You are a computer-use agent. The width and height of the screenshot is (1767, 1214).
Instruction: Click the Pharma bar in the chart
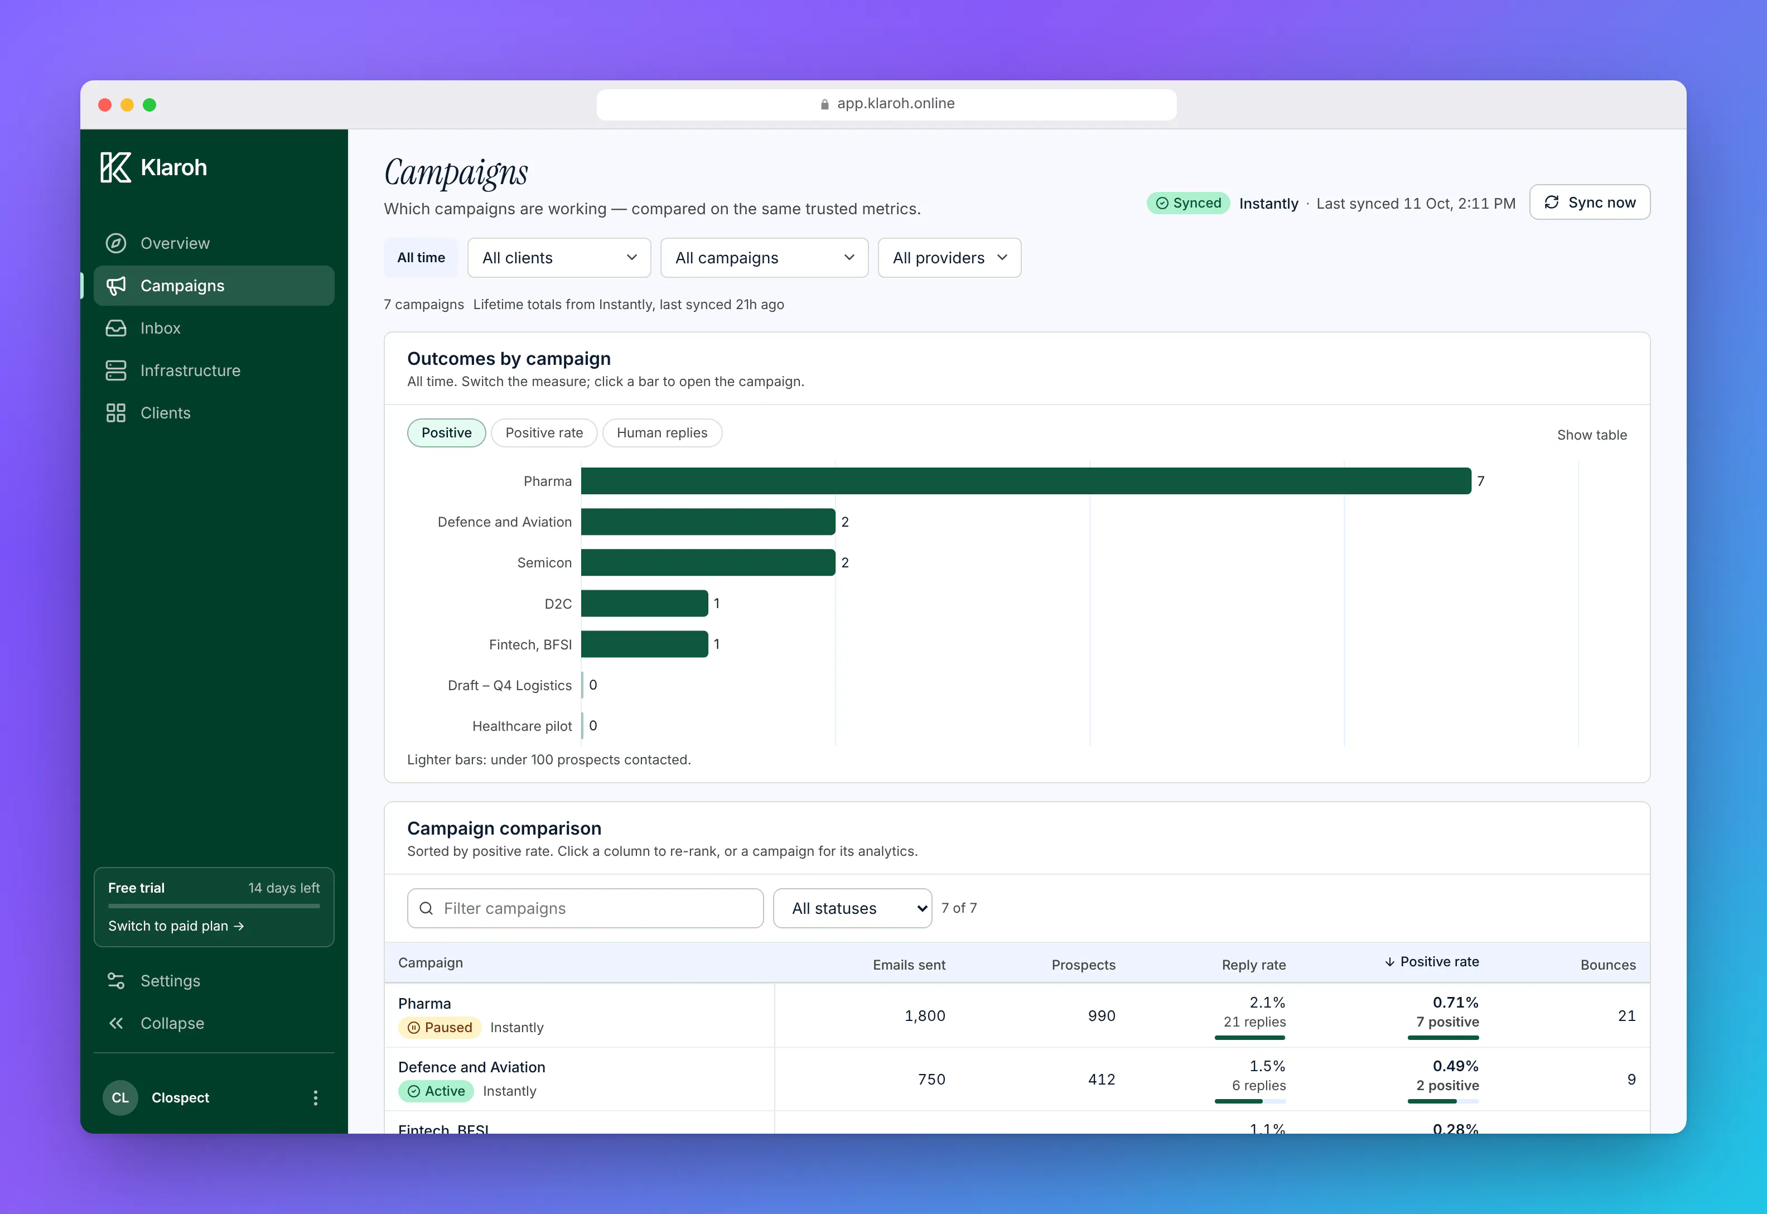pyautogui.click(x=1026, y=481)
